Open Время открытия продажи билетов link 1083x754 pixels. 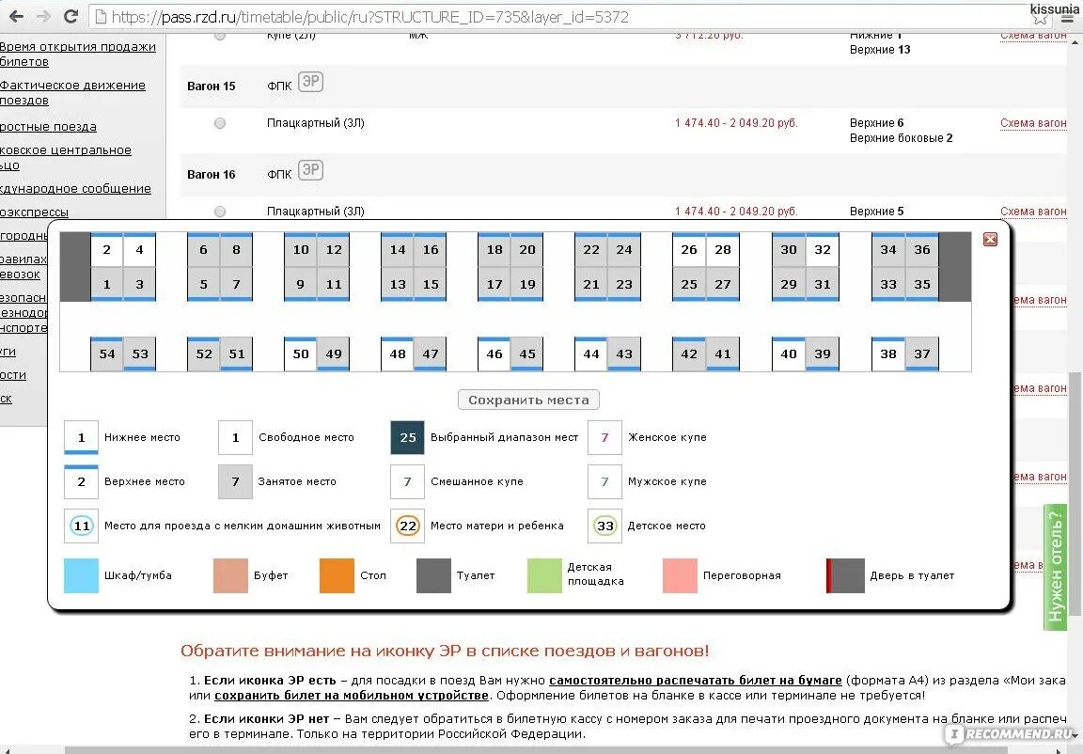[77, 54]
